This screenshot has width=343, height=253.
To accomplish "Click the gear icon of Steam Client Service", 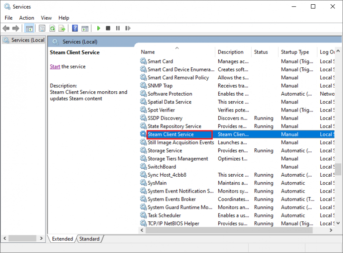I will point(143,134).
